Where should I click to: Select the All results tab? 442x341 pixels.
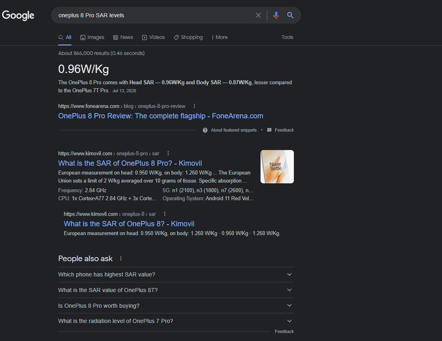(x=65, y=37)
